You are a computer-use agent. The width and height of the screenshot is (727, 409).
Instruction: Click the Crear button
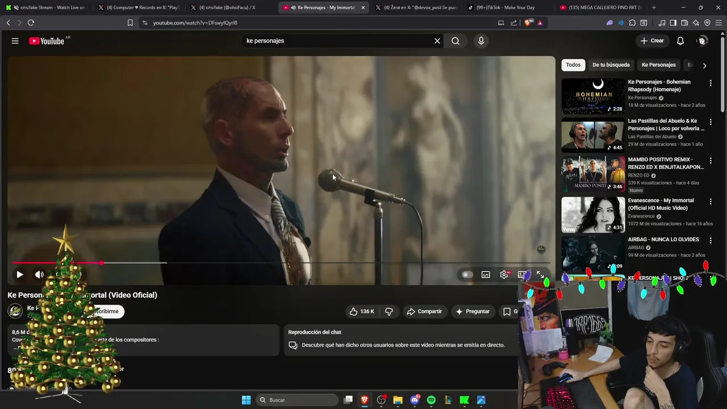click(651, 41)
